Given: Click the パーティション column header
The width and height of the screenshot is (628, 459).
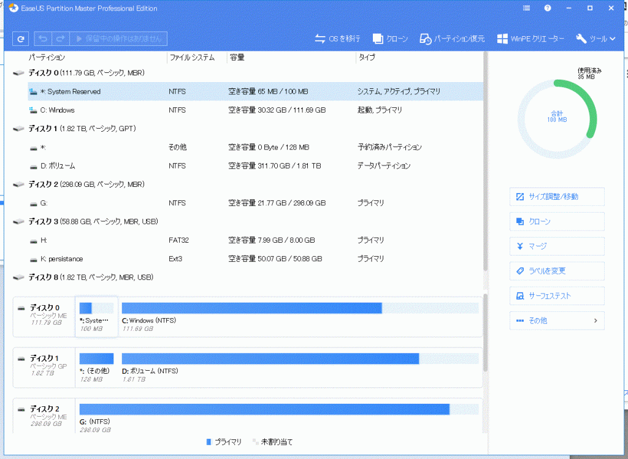Looking at the screenshot, I should click(x=47, y=57).
